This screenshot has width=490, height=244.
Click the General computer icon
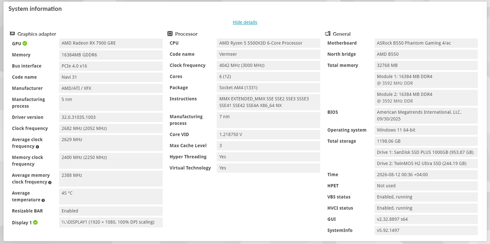pos(328,33)
